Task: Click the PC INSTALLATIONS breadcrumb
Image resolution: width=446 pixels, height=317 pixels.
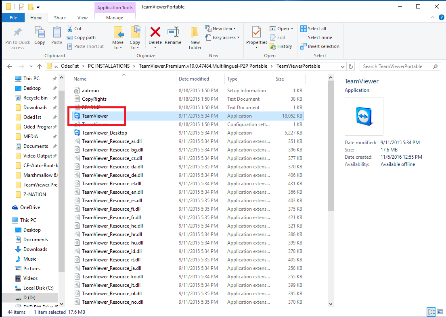Action: tap(109, 66)
